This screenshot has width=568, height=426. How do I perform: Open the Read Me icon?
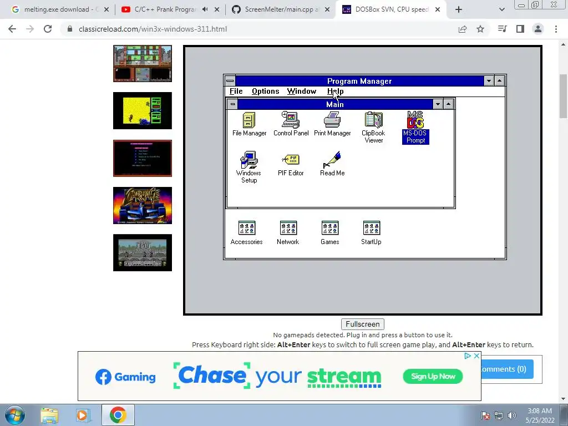pyautogui.click(x=332, y=164)
